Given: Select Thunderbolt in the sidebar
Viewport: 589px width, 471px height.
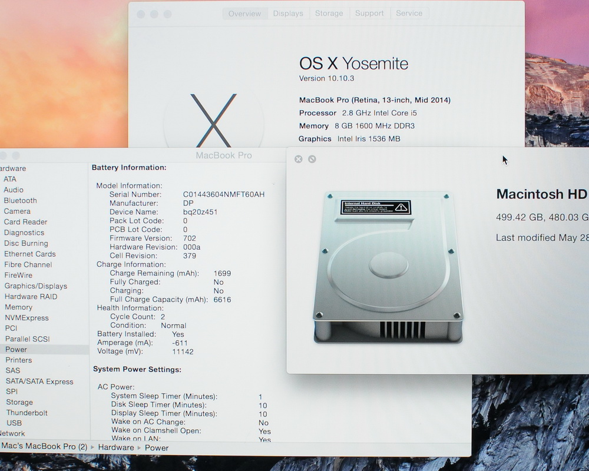Looking at the screenshot, I should [27, 412].
